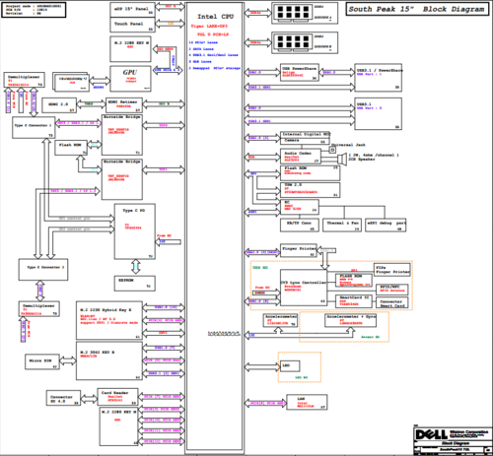Click the 'EEPROM' block under Type C PD
Image resolution: width=493 pixels, height=456 pixels.
[135, 284]
